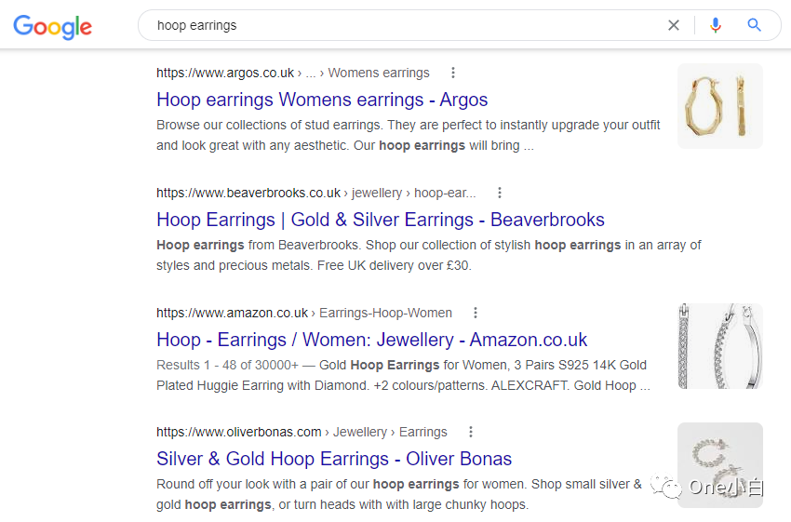Click the www.amazon.co.uk URL breadcrumb
The height and width of the screenshot is (522, 791).
click(x=233, y=313)
